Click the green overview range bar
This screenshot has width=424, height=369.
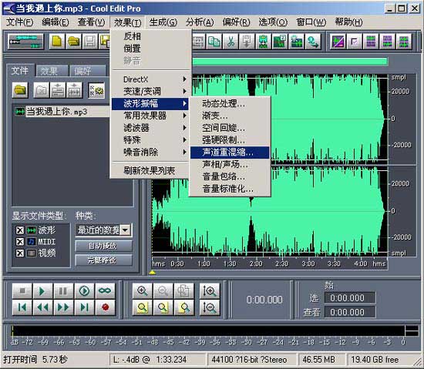point(290,62)
